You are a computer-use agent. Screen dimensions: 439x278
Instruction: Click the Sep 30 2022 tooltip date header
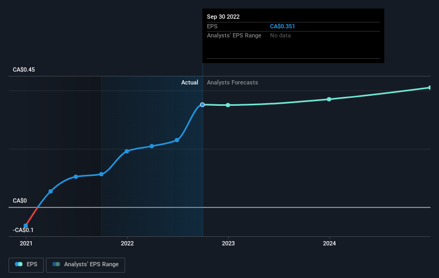pyautogui.click(x=223, y=17)
